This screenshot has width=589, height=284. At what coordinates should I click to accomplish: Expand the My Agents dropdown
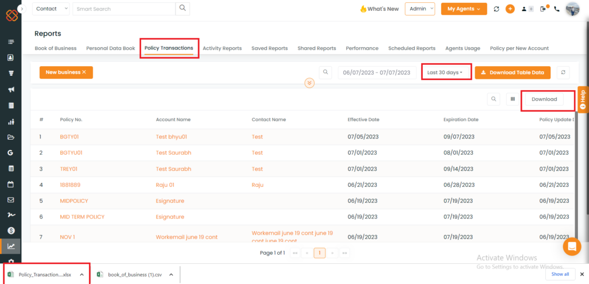pos(464,9)
